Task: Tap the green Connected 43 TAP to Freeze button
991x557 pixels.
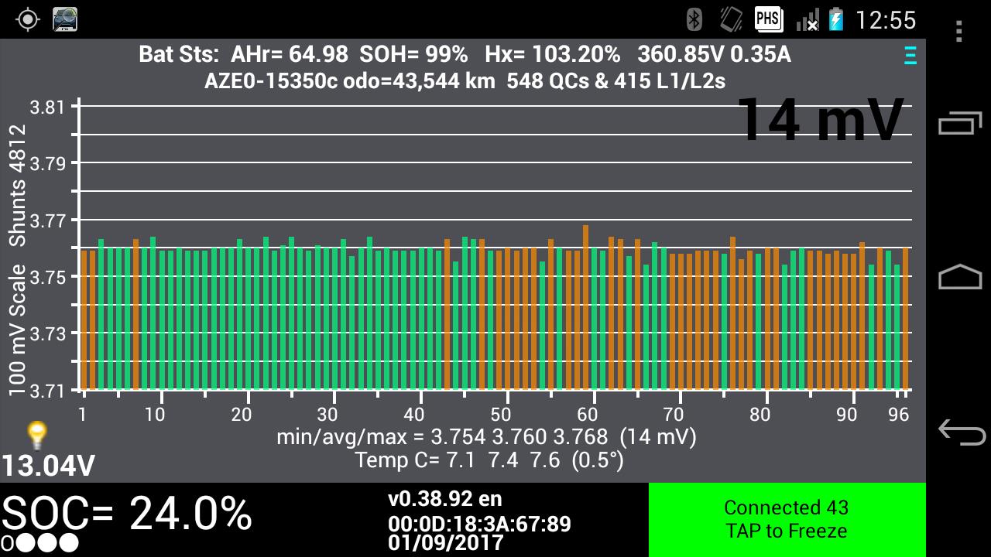Action: [787, 520]
